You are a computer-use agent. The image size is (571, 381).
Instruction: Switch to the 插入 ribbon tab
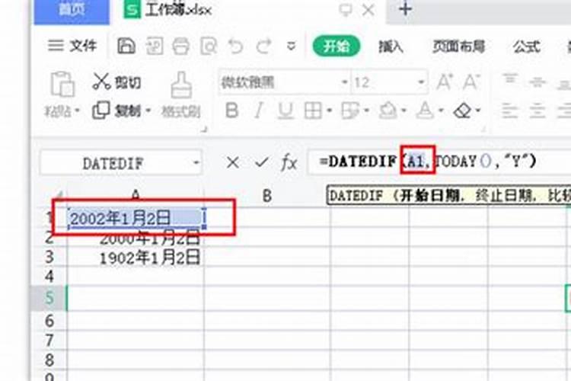pyautogui.click(x=391, y=46)
